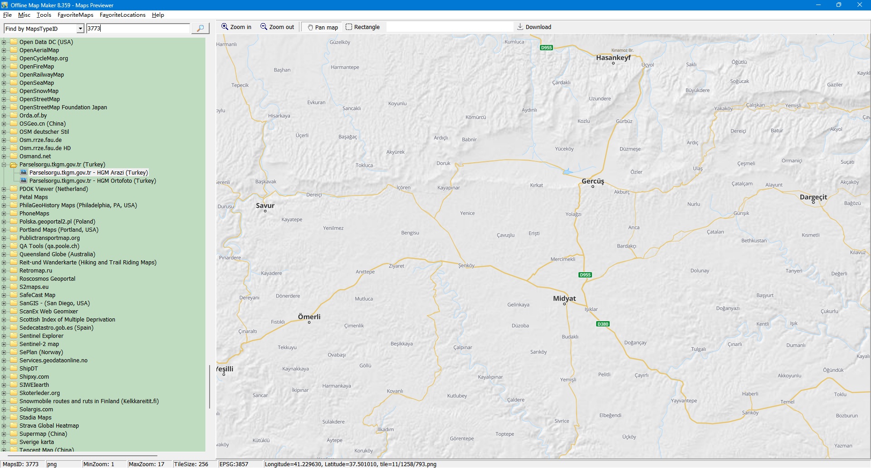Expand the OpenSeaMap tree node
This screenshot has height=468, width=871.
[4, 83]
